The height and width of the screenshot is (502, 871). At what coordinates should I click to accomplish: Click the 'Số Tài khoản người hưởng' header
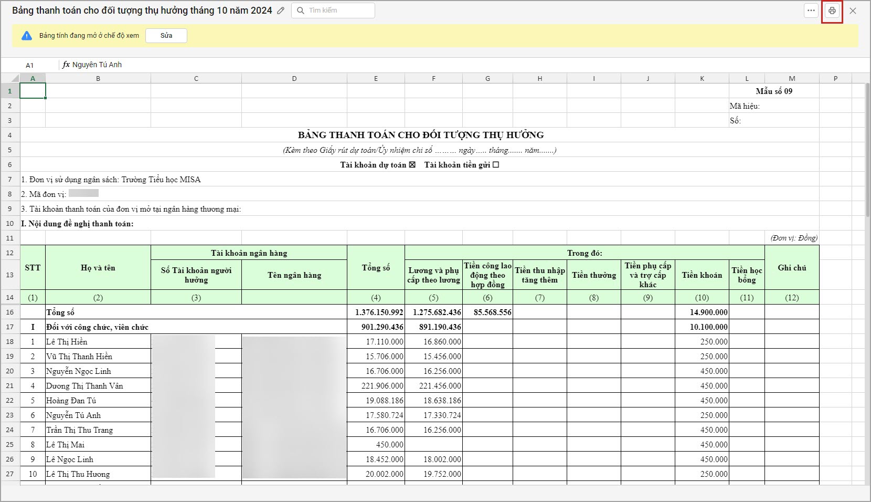pyautogui.click(x=196, y=275)
